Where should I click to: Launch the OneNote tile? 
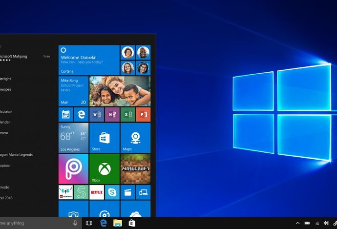[x=112, y=115]
